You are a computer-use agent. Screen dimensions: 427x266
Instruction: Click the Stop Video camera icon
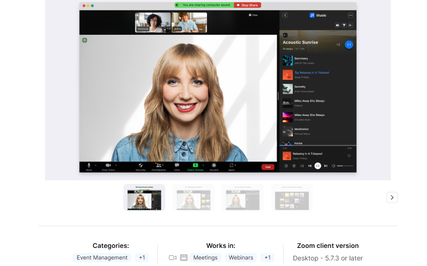[108, 165]
